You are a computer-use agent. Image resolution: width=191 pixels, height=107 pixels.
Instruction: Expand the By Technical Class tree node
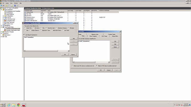[x=3, y=19]
